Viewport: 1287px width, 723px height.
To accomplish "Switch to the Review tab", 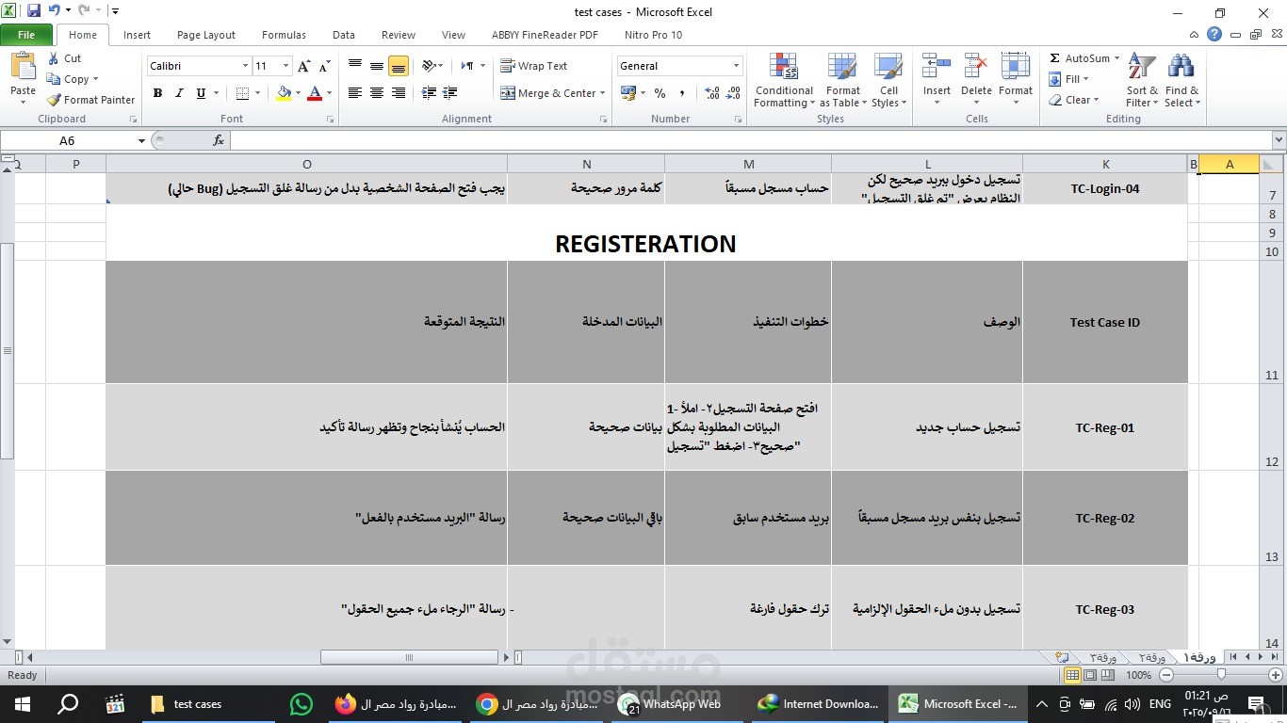I will click(399, 35).
